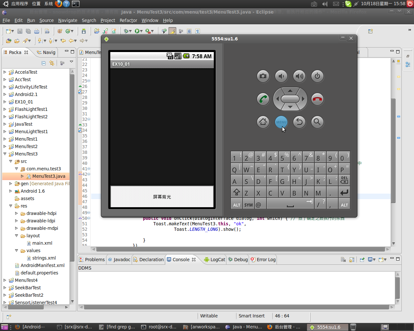Open the Run button's dropdown arrow
The width and height of the screenshot is (414, 331).
pyautogui.click(x=141, y=31)
